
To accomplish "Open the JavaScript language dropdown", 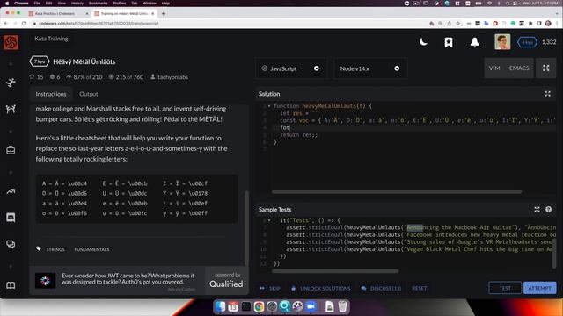I will pos(291,68).
